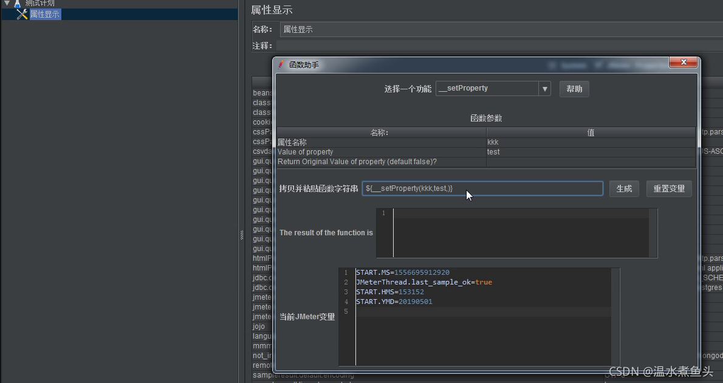Click the empty Return Original Value cell

pos(591,162)
